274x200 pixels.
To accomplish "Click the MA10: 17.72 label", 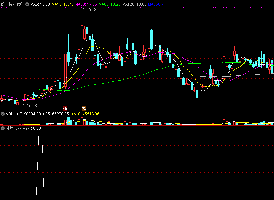I will (62, 4).
